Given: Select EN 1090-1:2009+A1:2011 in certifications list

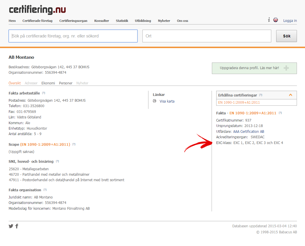Looking at the screenshot, I should (239, 102).
